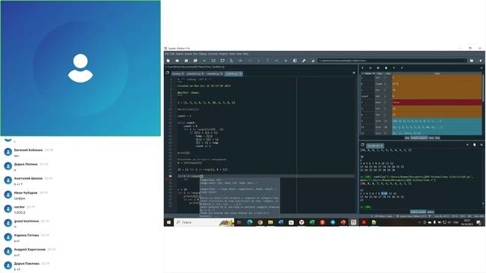Run current cell and advance to next
The image size is (486, 273).
tap(222, 61)
